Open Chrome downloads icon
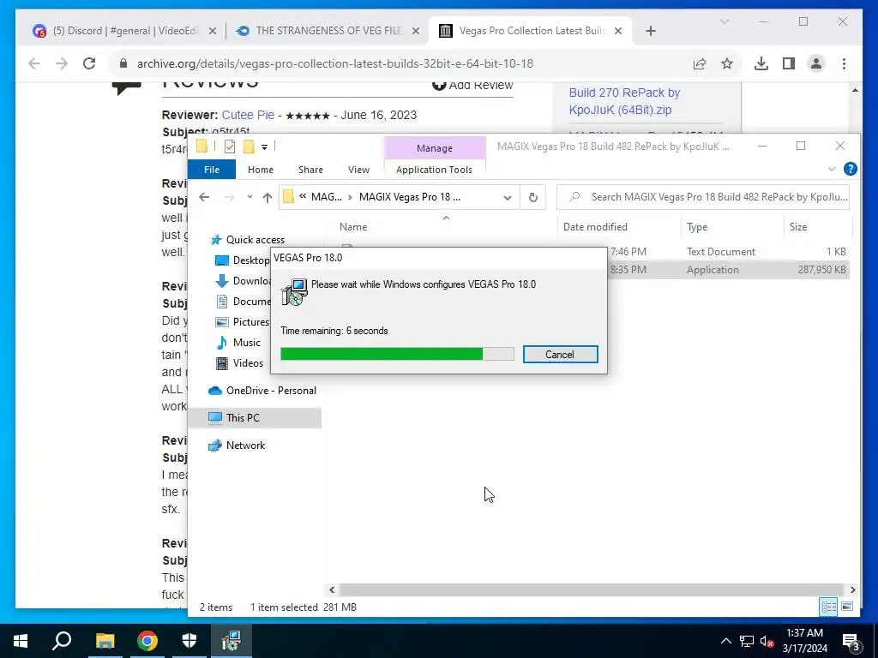Screen dimensions: 878x658 coord(761,63)
